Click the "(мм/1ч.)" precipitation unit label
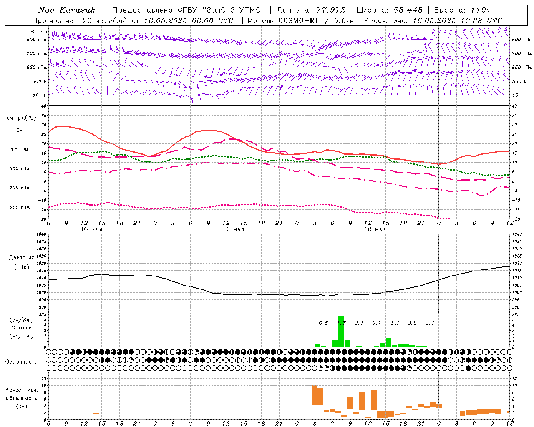 point(22,336)
